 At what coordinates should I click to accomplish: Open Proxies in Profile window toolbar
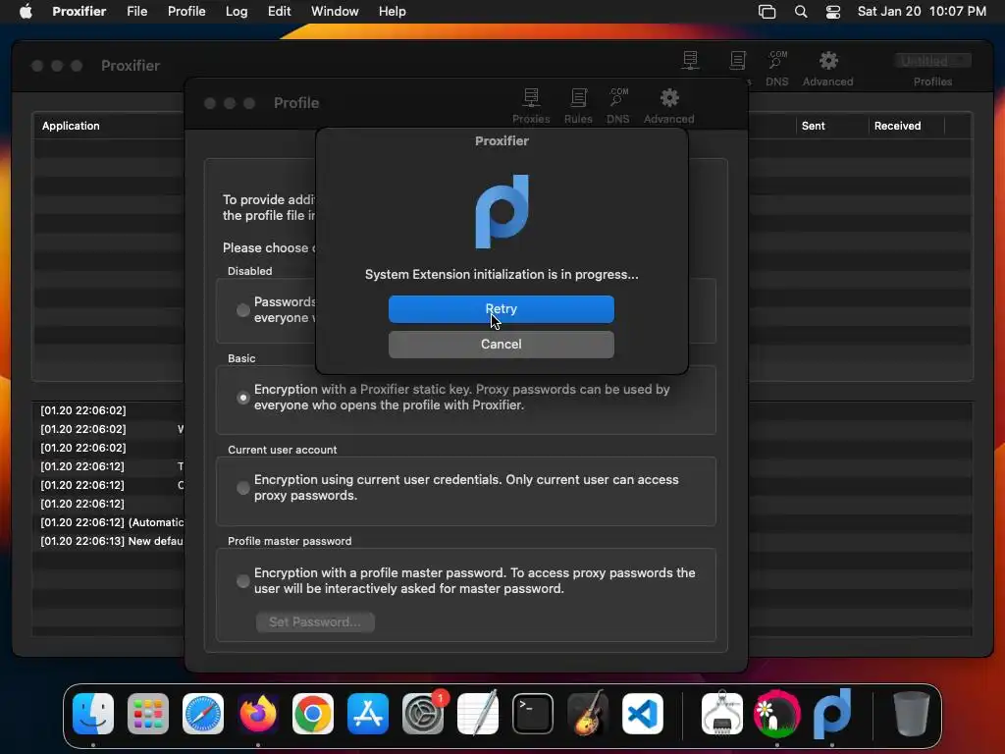pos(531,106)
